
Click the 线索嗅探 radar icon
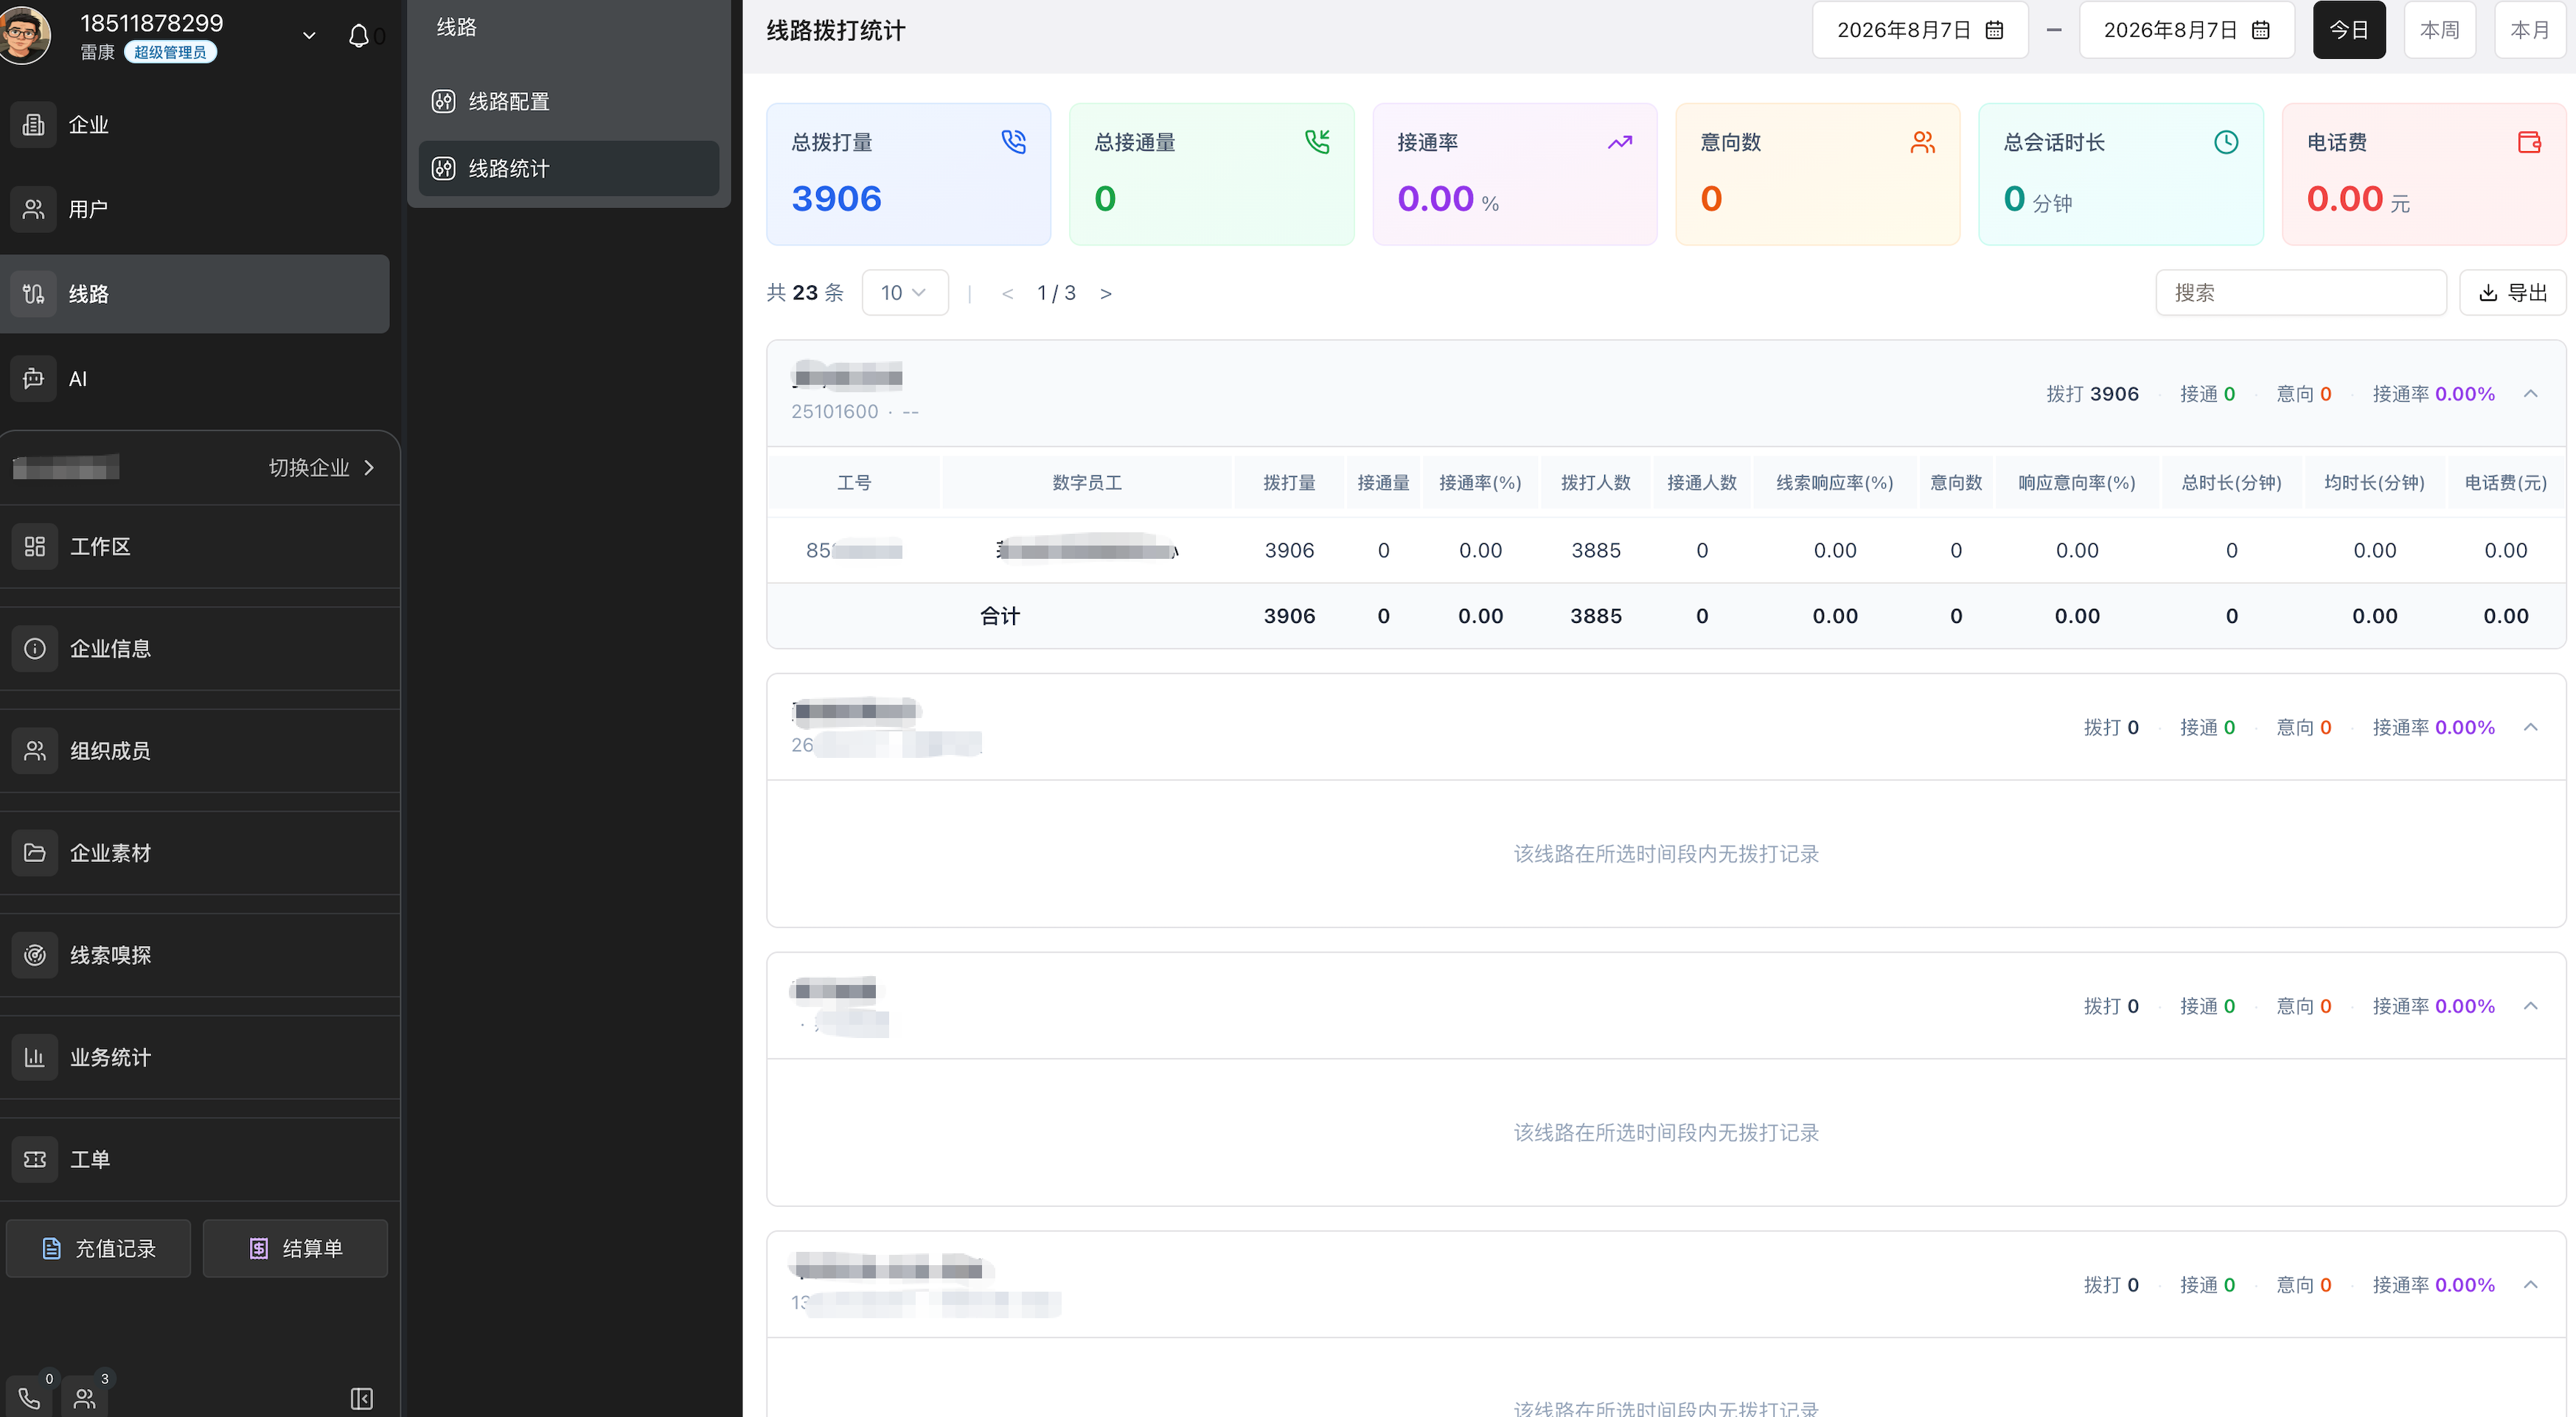[35, 954]
